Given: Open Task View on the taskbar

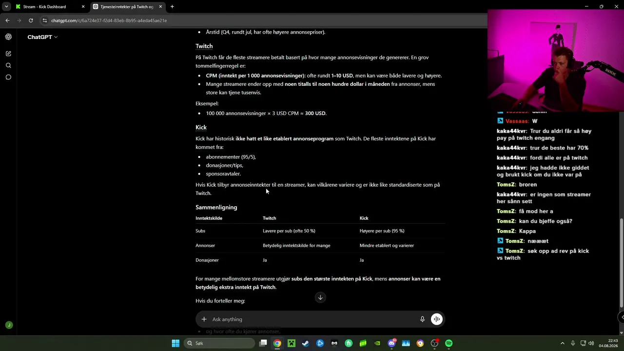Looking at the screenshot, I should pyautogui.click(x=263, y=343).
